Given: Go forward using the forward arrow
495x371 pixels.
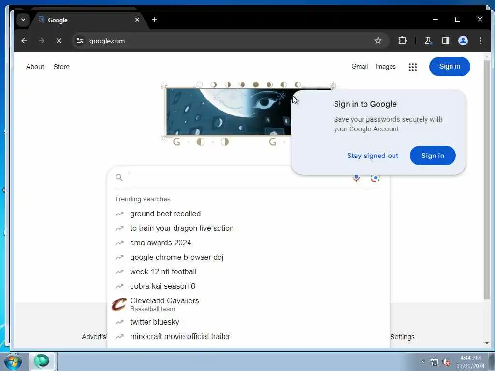Looking at the screenshot, I should (42, 41).
